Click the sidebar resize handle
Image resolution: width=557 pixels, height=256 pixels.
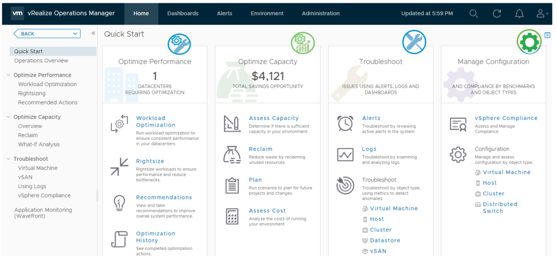coord(97,195)
